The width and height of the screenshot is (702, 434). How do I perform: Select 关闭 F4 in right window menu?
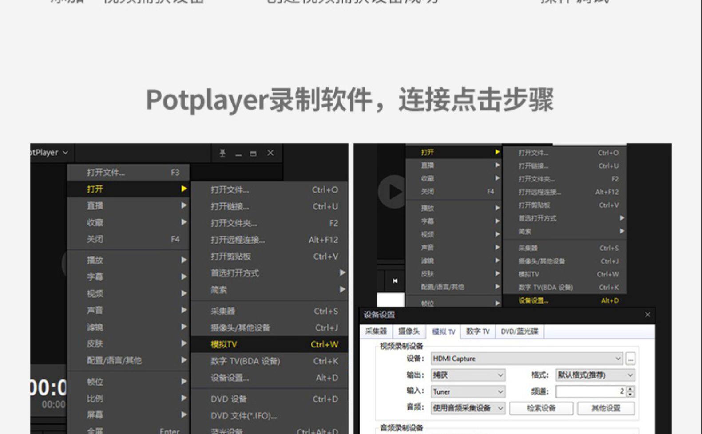(x=454, y=191)
